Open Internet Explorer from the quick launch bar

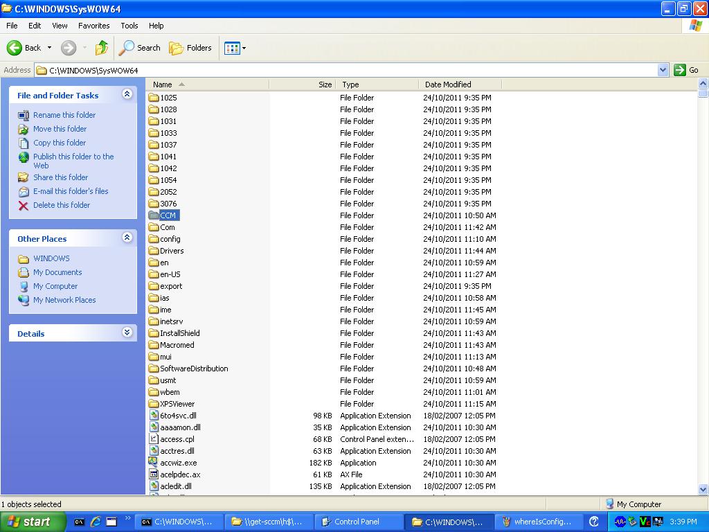96,522
